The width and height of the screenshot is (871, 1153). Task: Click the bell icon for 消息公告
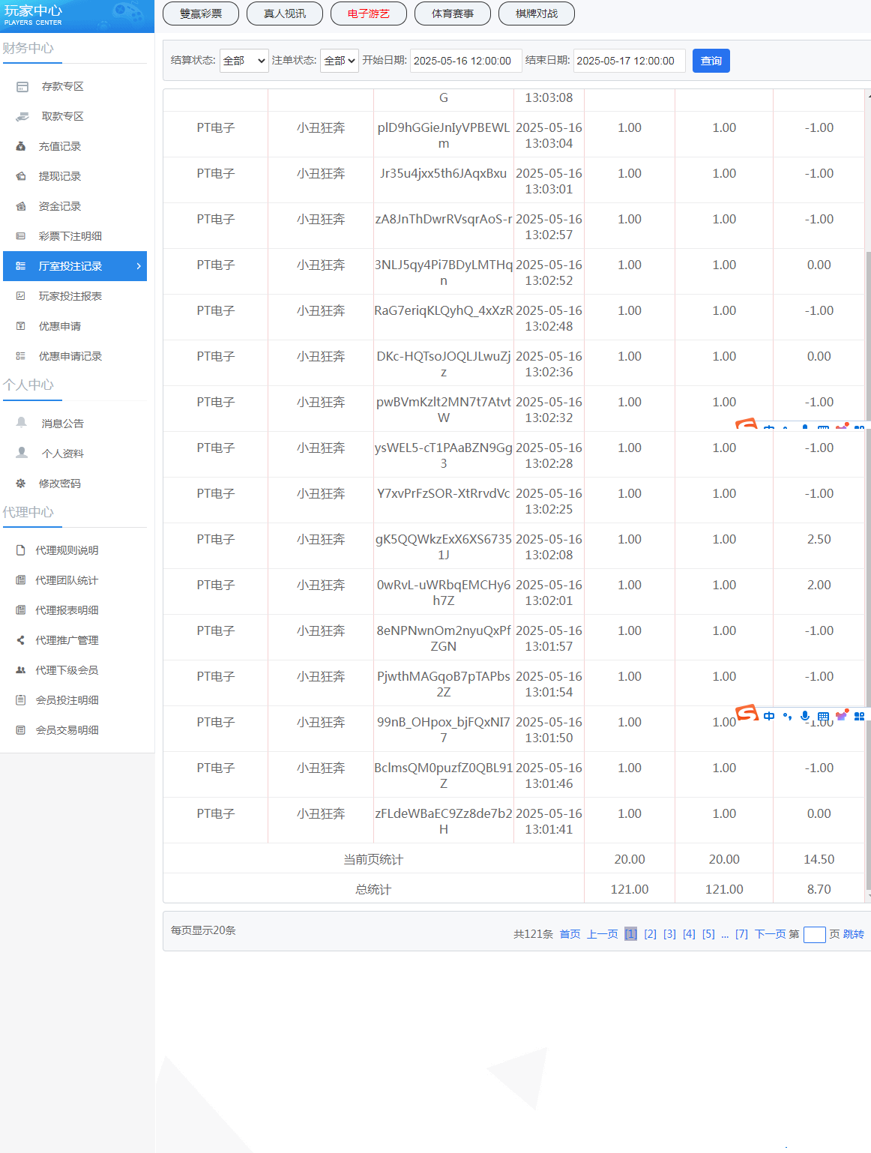click(x=22, y=423)
